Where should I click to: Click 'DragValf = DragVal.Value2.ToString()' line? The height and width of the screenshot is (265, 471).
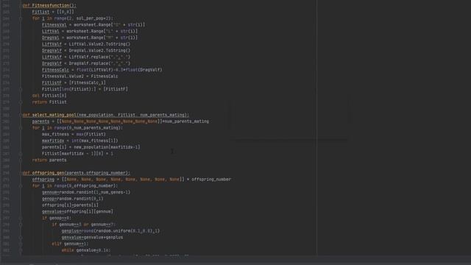[86, 51]
